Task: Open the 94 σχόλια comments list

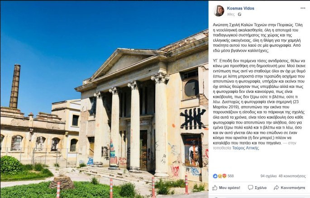Action: click(x=268, y=176)
